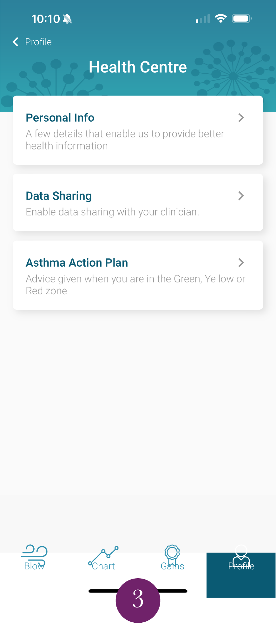
Task: Open the Asthma Action Plan title
Action: pyautogui.click(x=77, y=263)
